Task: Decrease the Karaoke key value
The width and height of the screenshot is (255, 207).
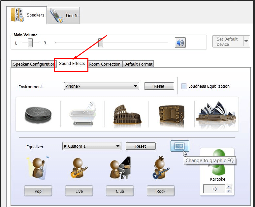Action: (x=229, y=191)
